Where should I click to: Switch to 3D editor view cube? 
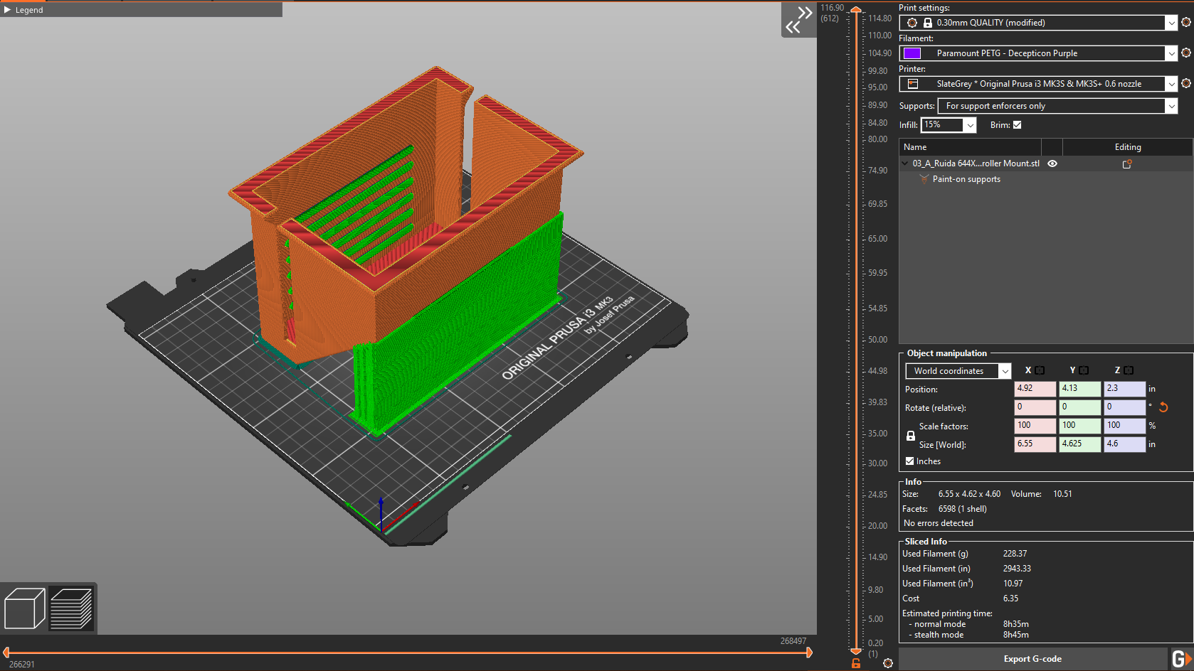coord(25,608)
